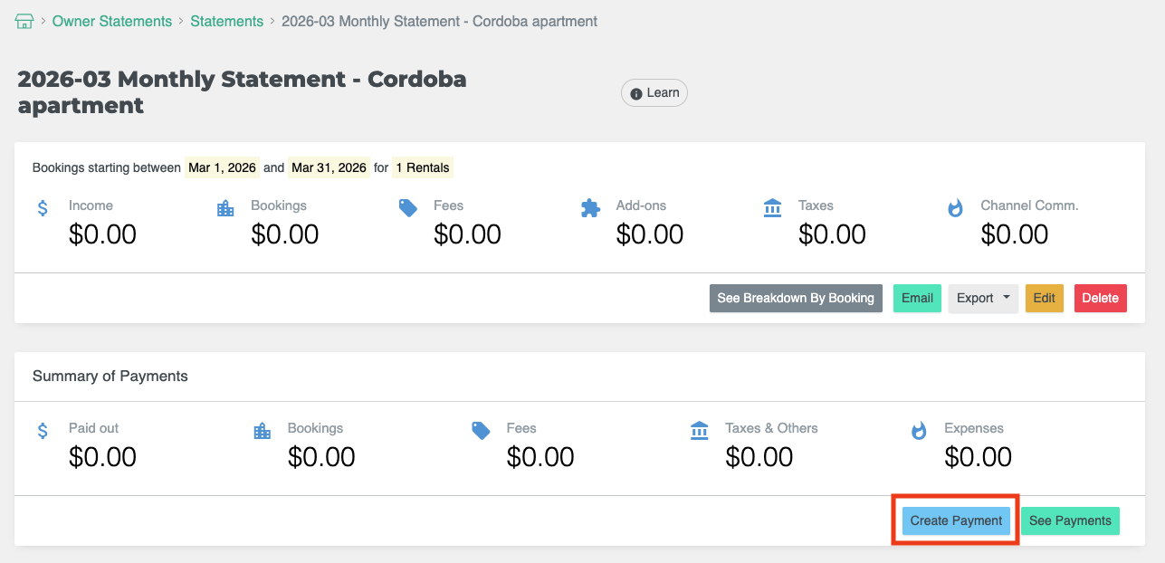
Task: Click the Income dollar sign icon
Action: click(43, 208)
